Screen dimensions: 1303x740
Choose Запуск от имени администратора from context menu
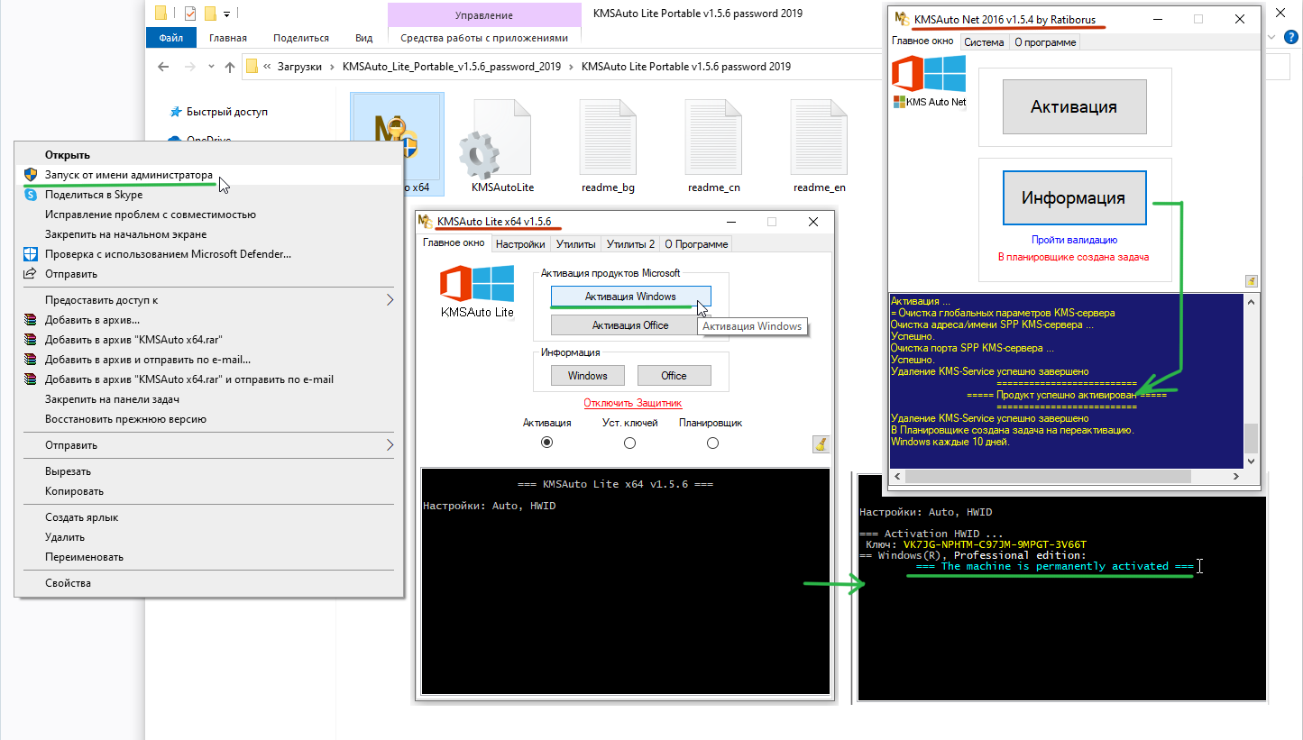(x=129, y=175)
